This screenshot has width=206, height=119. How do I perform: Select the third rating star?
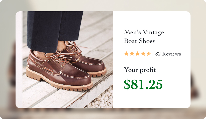tap(138, 54)
